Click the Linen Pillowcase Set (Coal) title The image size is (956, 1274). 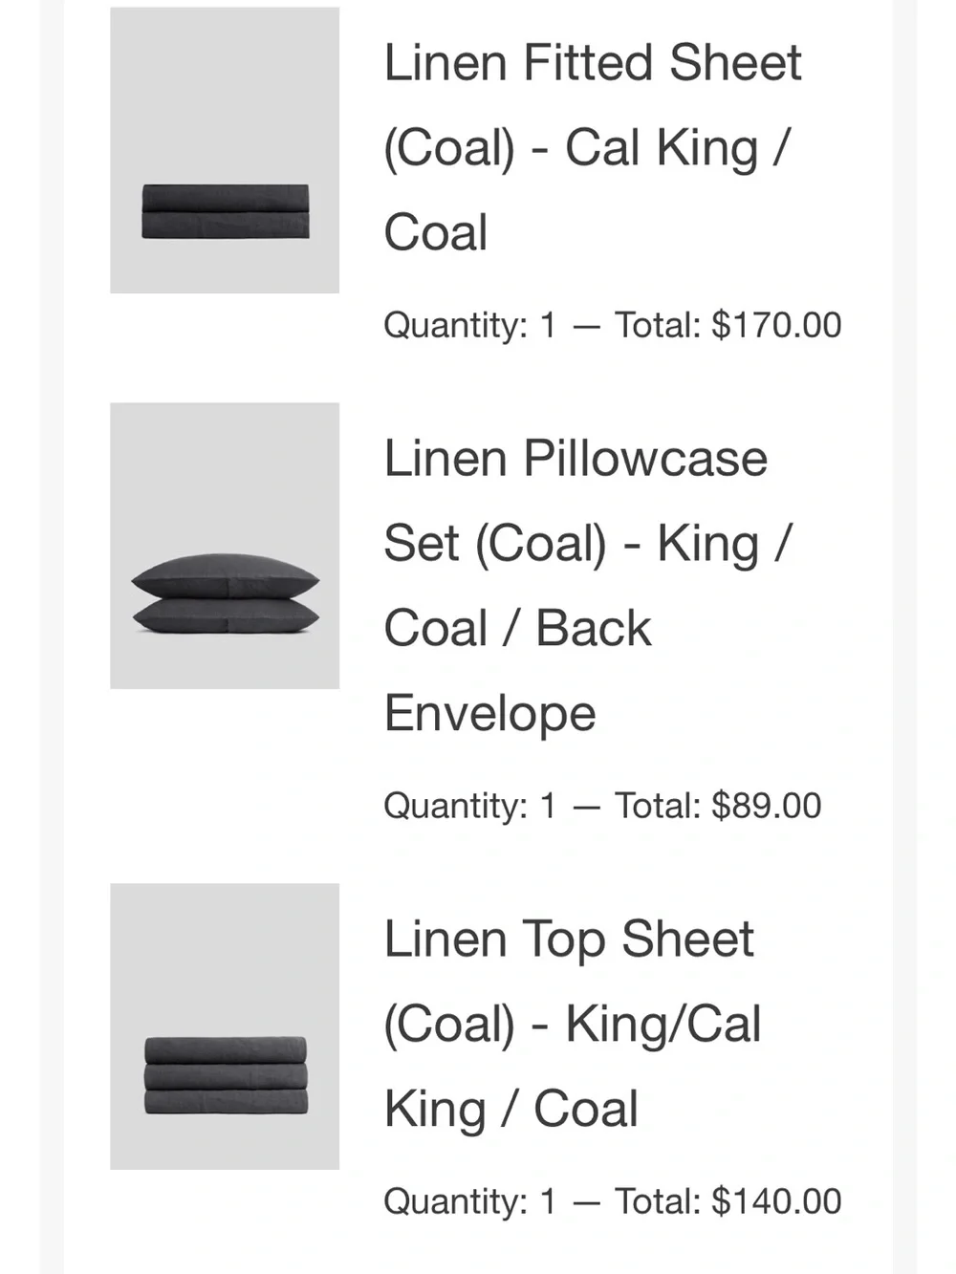pos(588,586)
